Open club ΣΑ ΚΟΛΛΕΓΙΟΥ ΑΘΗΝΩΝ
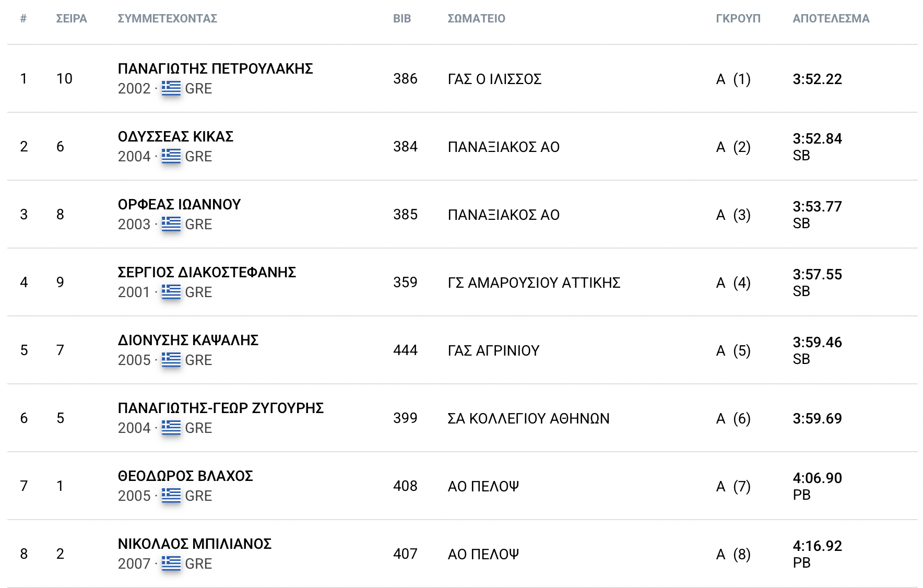923x588 pixels. pos(528,418)
